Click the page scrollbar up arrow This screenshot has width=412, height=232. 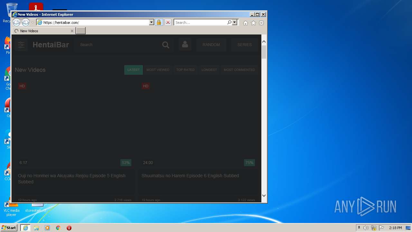click(x=264, y=42)
